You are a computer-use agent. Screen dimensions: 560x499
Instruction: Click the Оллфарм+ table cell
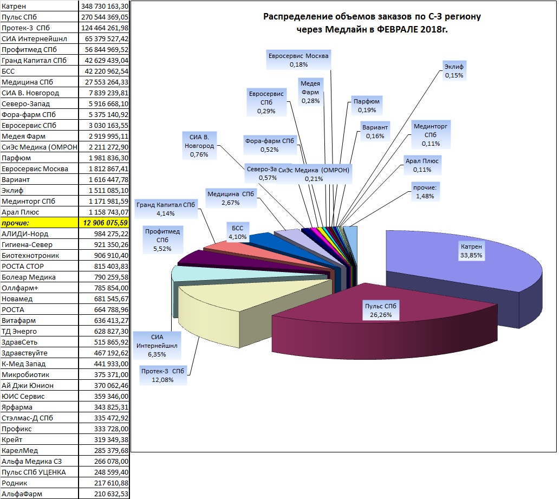tap(39, 288)
